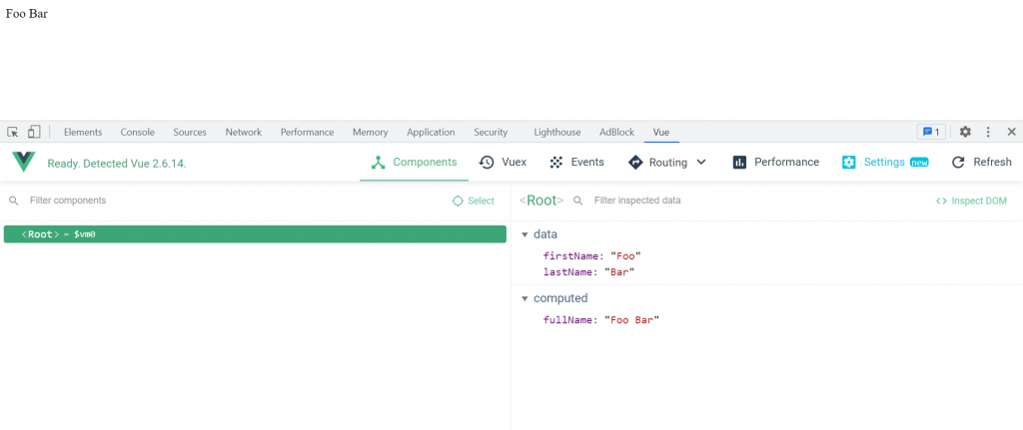
Task: Click the Refresh button
Action: pos(981,163)
